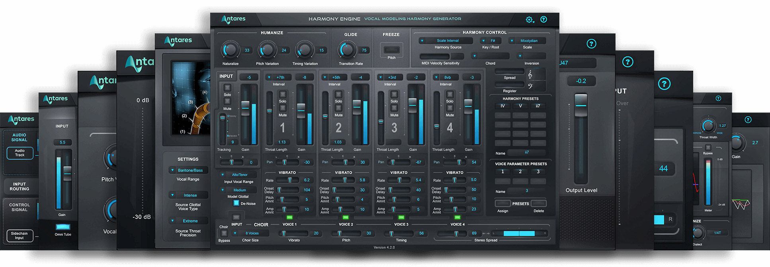Click the presets Assign button
This screenshot has width=770, height=267.
[x=502, y=203]
